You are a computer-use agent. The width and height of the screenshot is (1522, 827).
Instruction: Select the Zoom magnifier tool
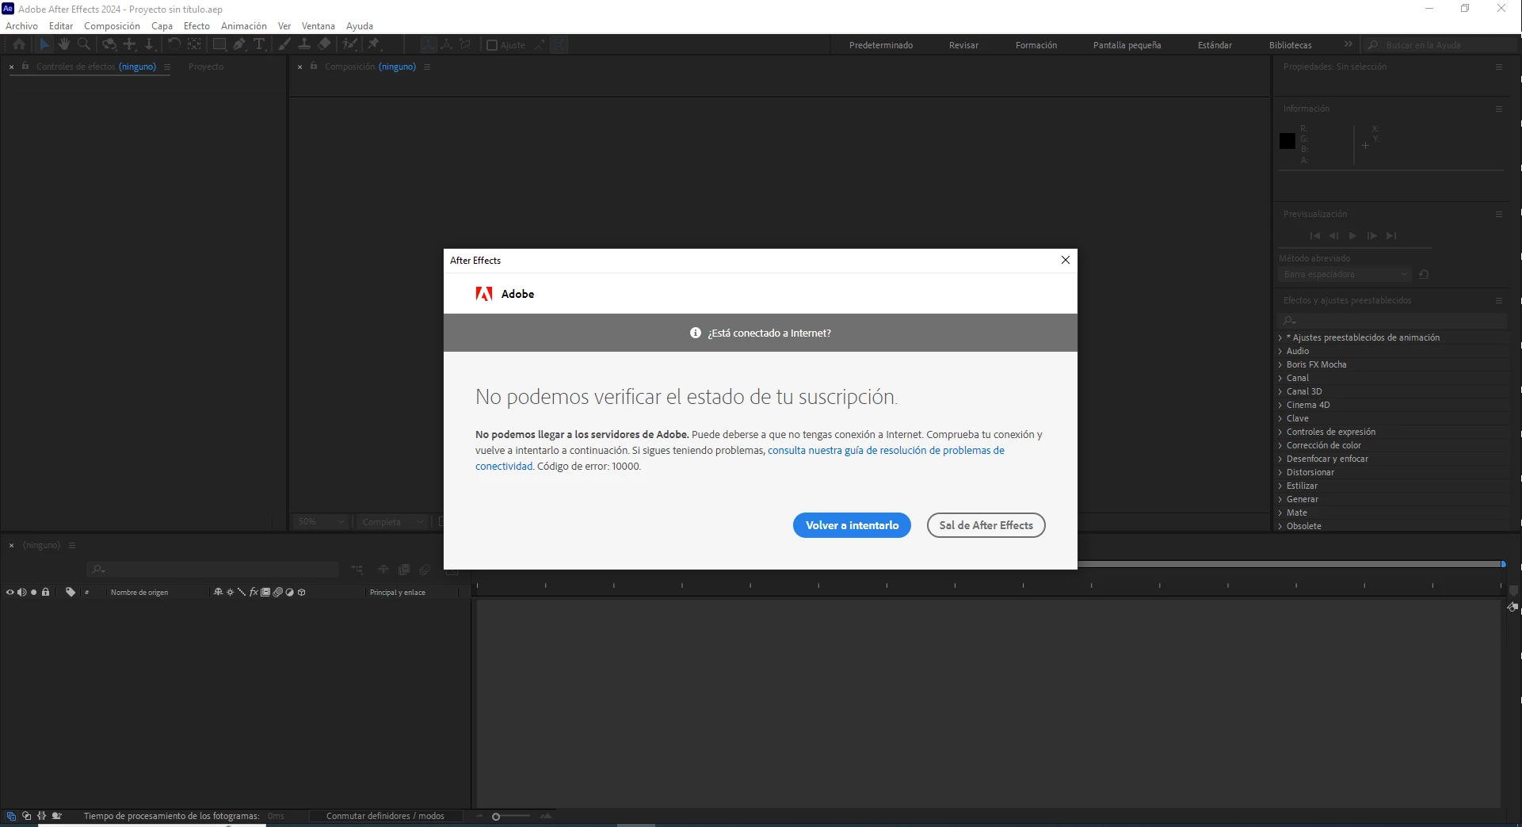(x=84, y=44)
